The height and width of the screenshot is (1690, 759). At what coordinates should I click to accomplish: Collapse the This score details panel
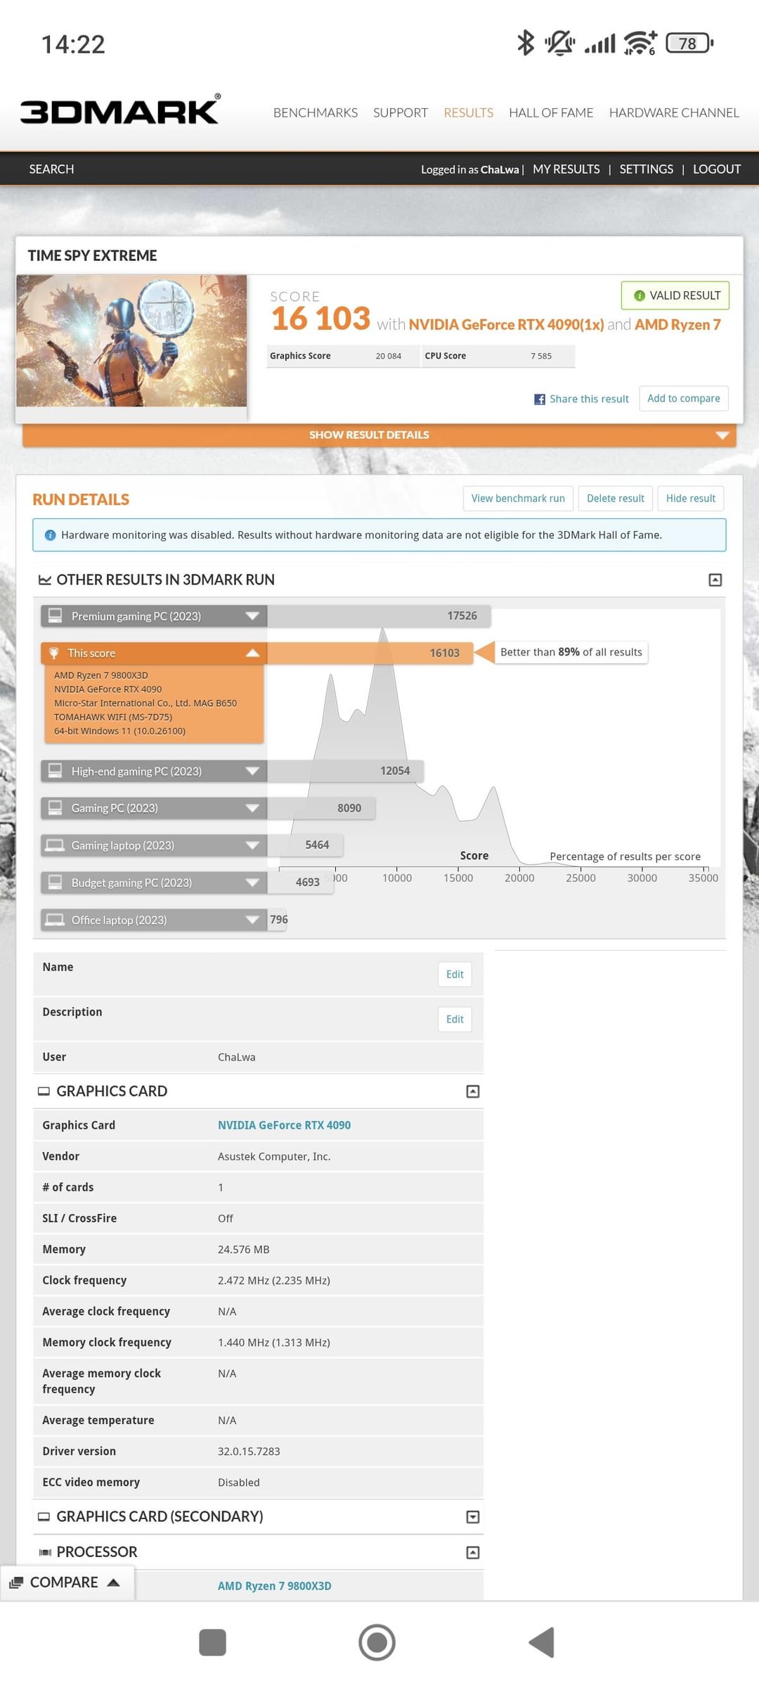pyautogui.click(x=154, y=653)
